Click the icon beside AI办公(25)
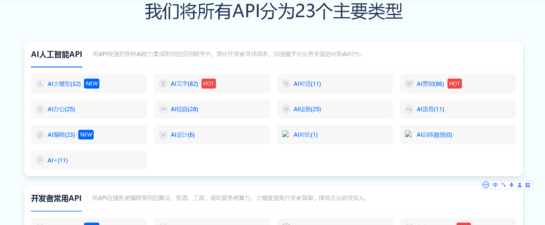 pos(40,109)
